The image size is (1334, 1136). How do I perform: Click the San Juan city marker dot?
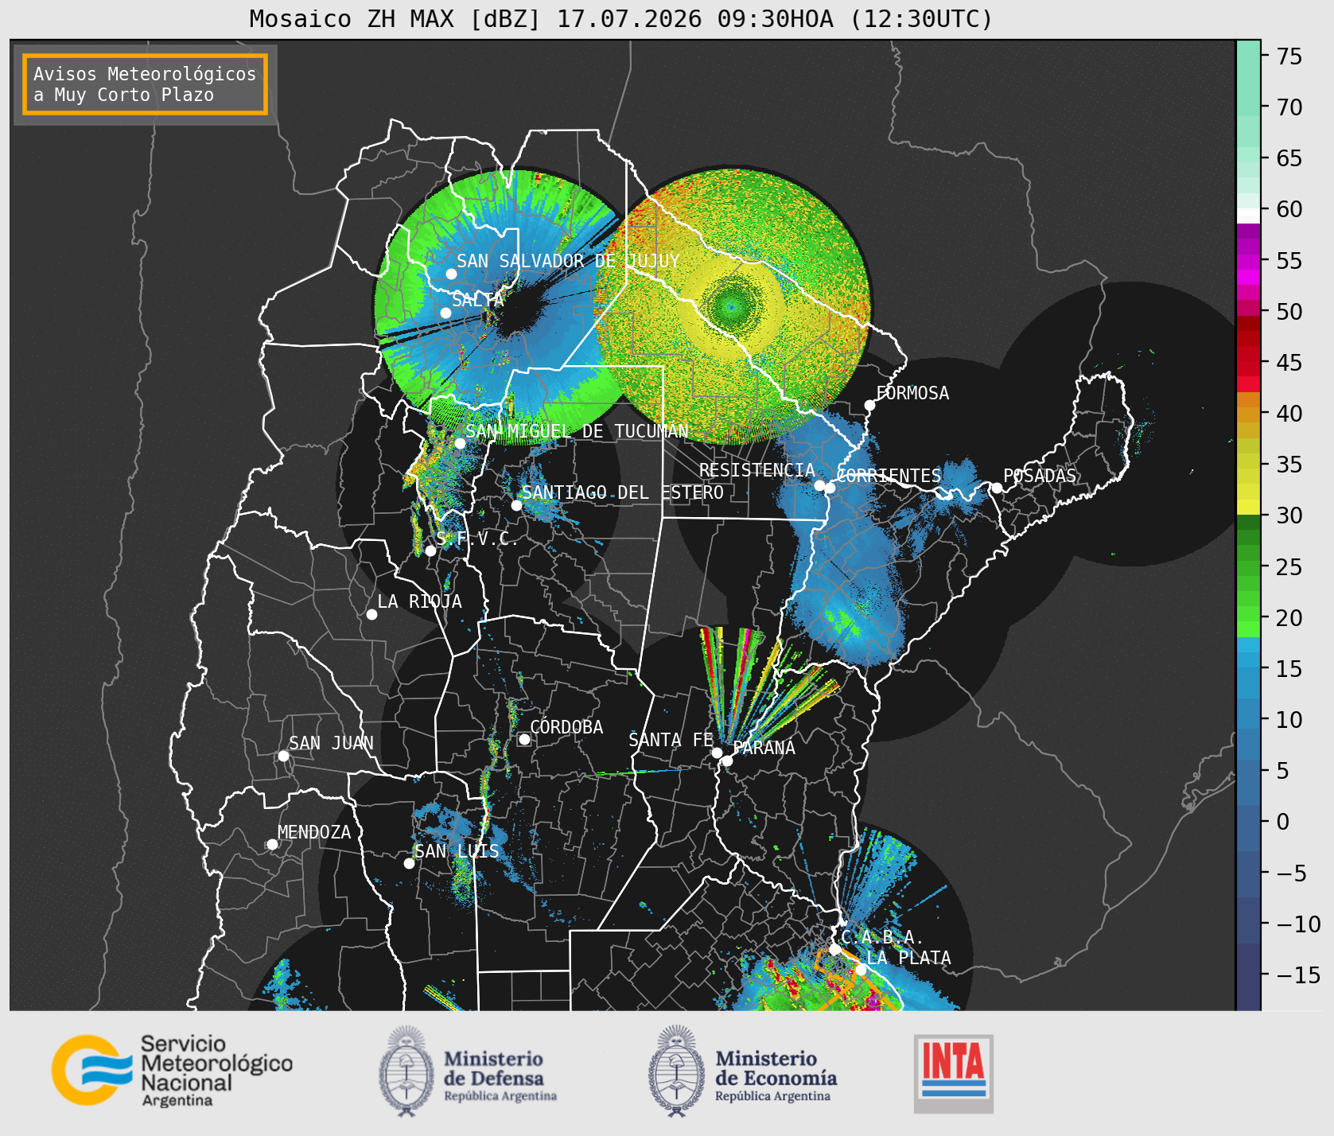pyautogui.click(x=283, y=756)
